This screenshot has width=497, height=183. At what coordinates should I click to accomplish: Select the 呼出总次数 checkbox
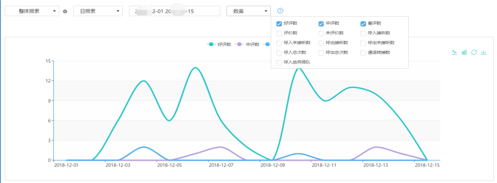click(x=321, y=52)
